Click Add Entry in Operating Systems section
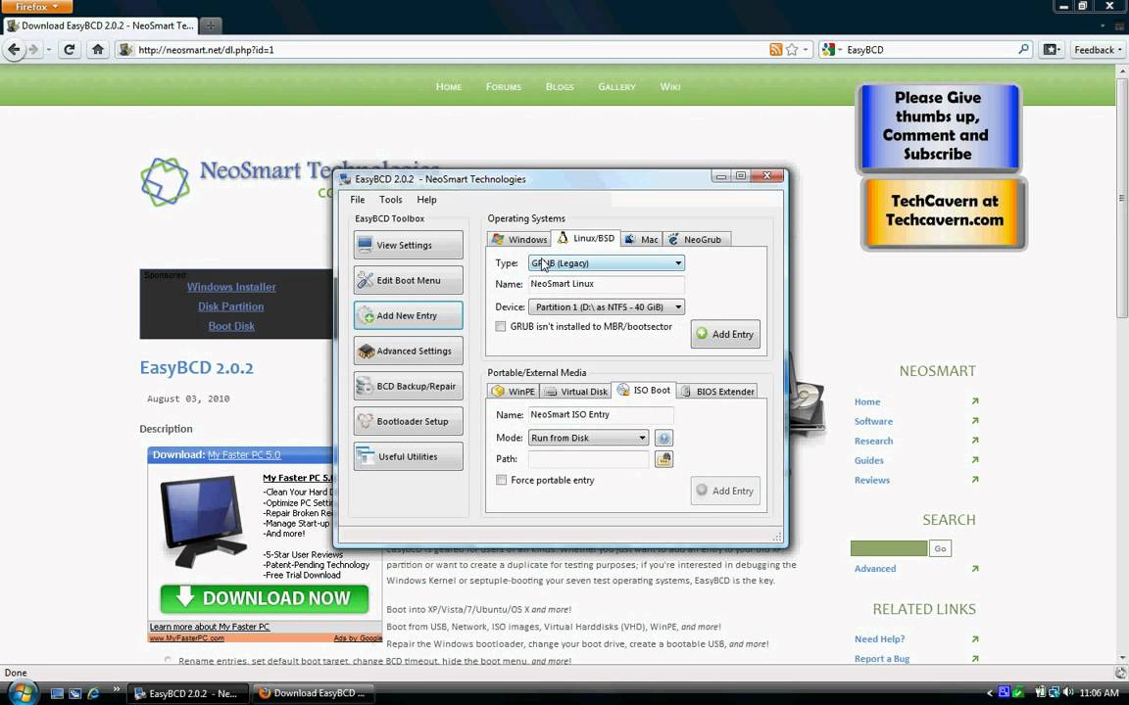The image size is (1129, 705). pyautogui.click(x=725, y=334)
